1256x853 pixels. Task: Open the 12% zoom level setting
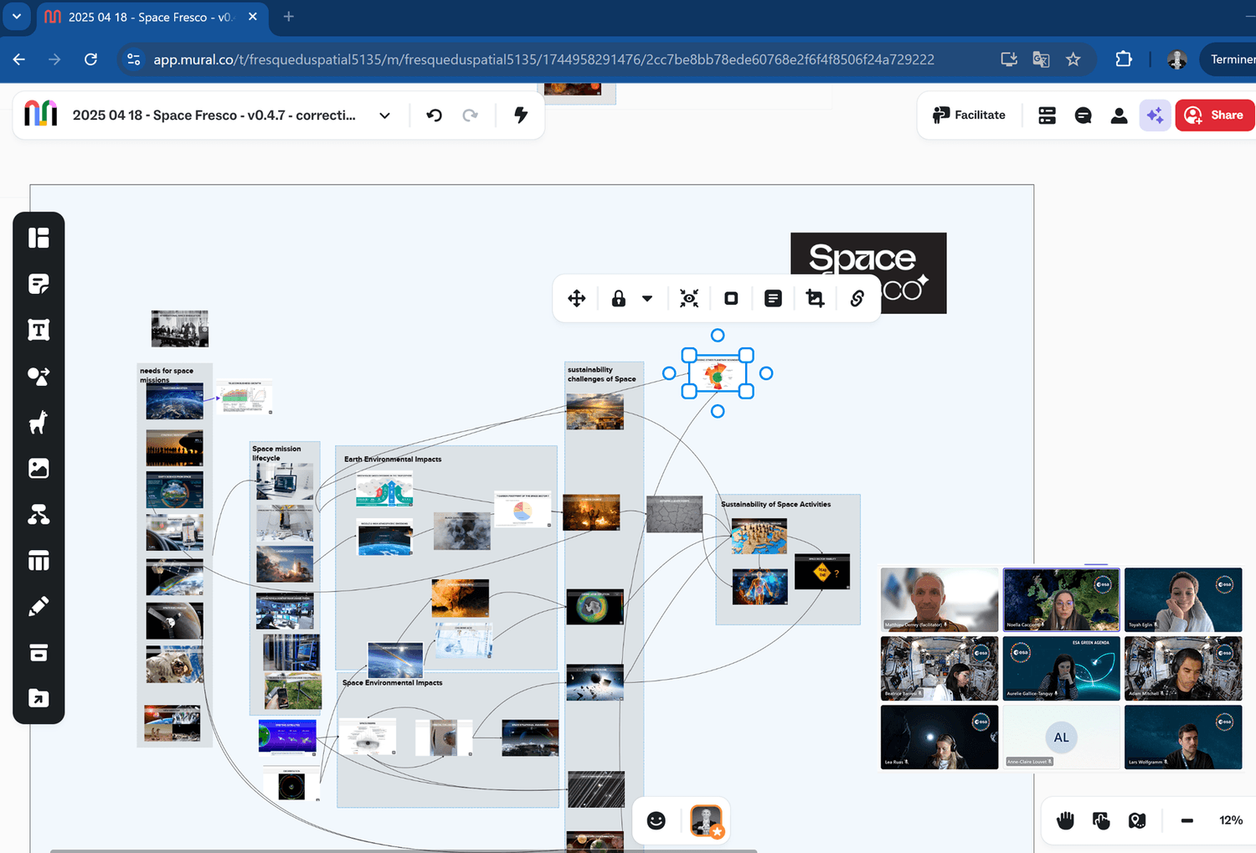pyautogui.click(x=1231, y=820)
